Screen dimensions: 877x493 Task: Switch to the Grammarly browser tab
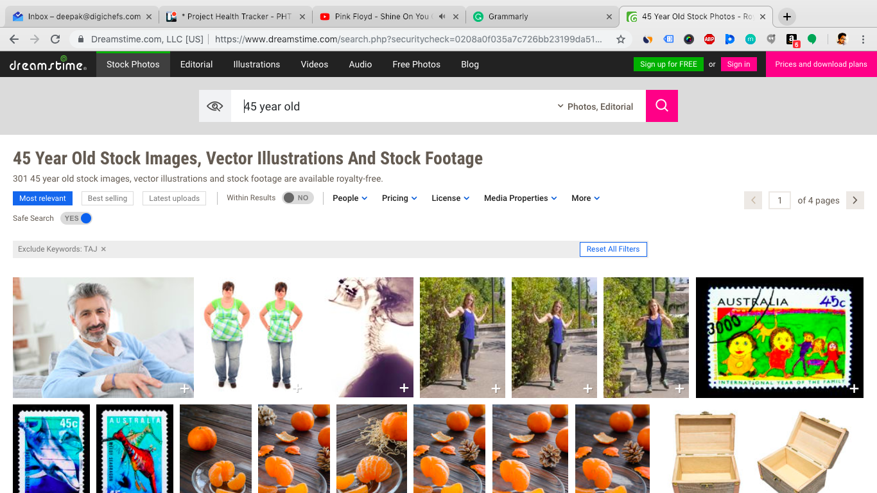click(x=541, y=17)
